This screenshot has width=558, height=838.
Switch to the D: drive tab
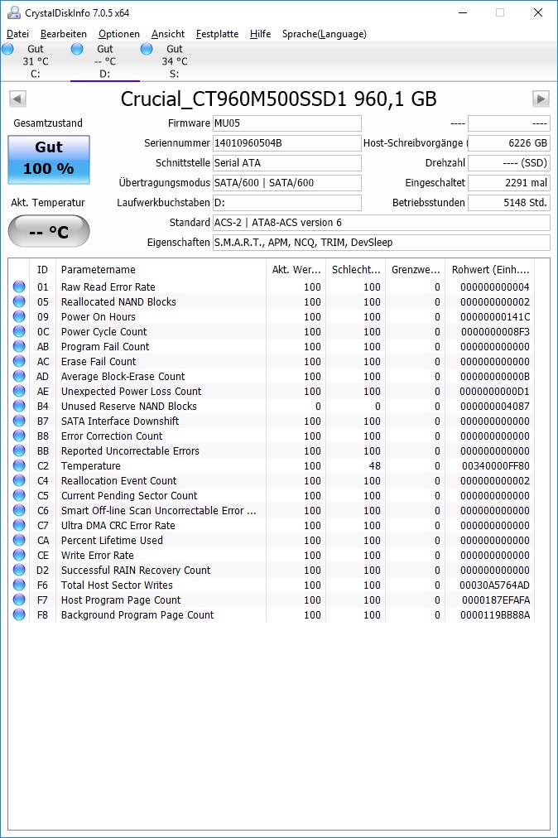click(105, 61)
